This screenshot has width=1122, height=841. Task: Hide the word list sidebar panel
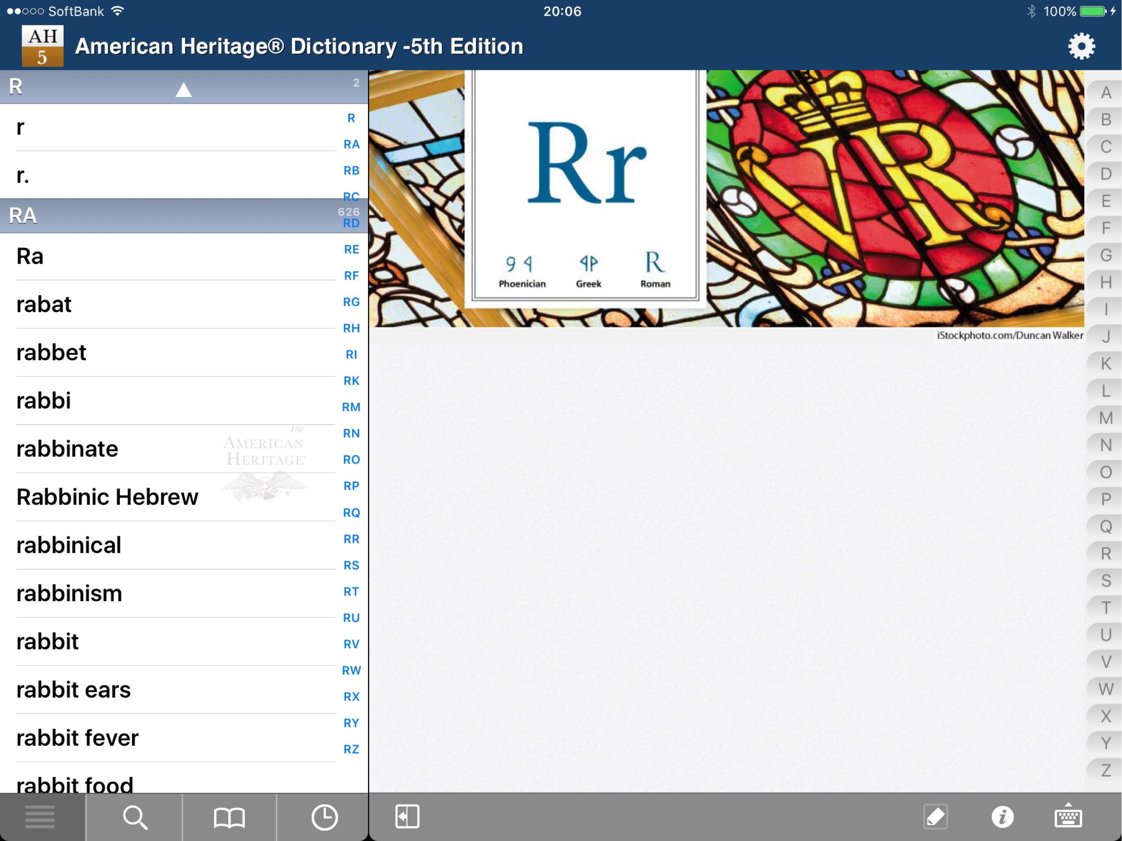point(407,816)
